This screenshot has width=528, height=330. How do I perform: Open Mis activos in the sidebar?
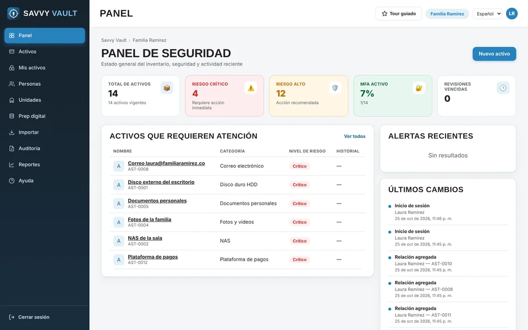(45, 68)
